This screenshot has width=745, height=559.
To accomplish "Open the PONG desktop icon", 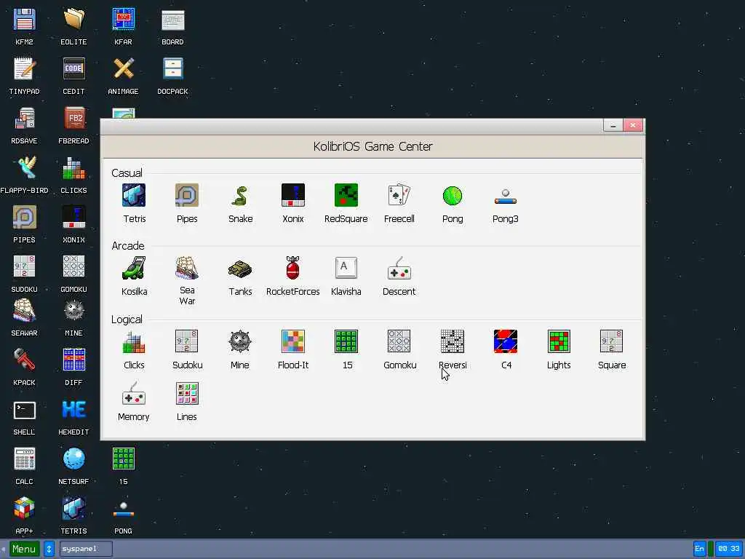I will pos(123,509).
